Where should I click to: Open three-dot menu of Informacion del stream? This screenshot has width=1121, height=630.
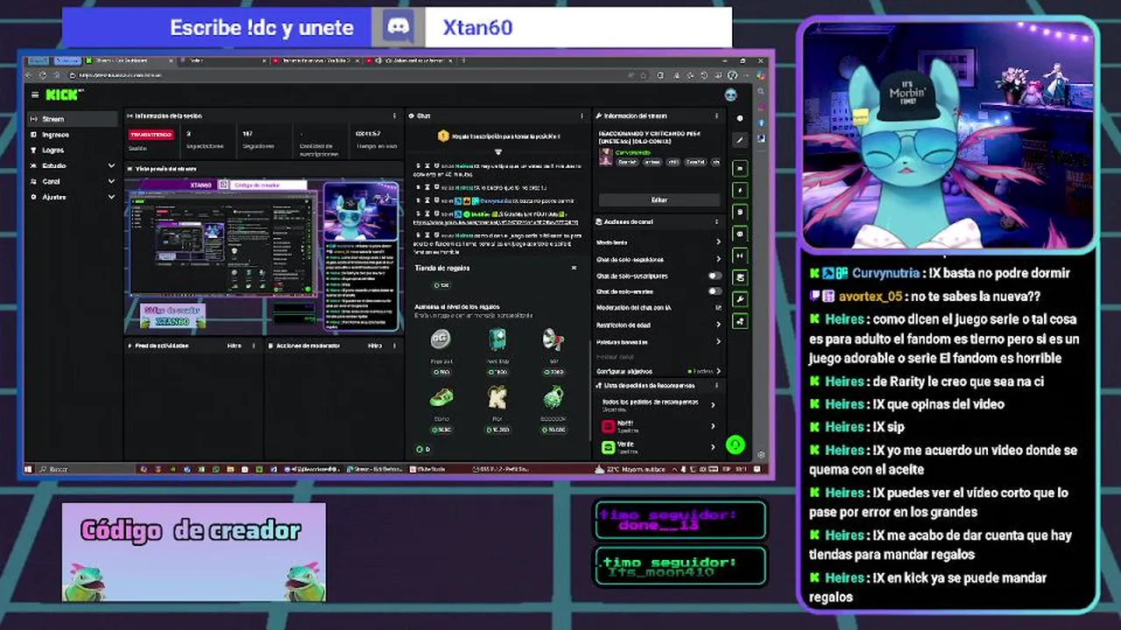[716, 115]
